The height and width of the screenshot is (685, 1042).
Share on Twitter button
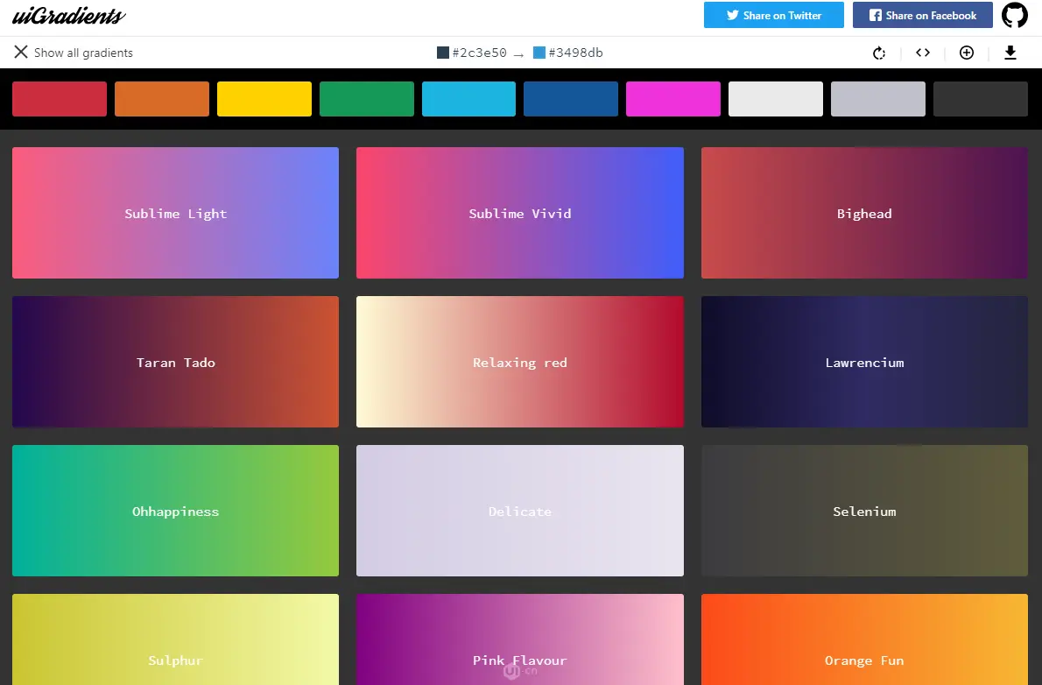773,15
